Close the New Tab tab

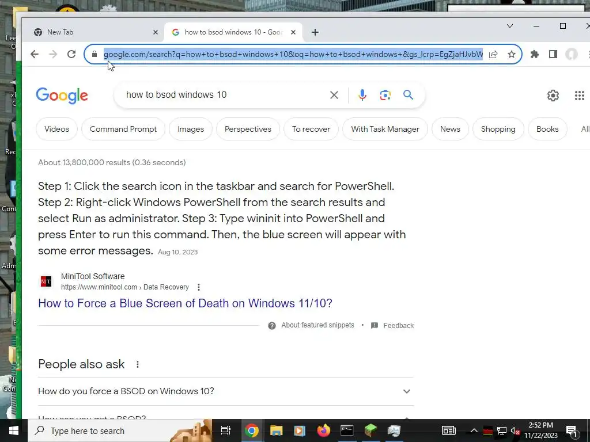point(156,32)
